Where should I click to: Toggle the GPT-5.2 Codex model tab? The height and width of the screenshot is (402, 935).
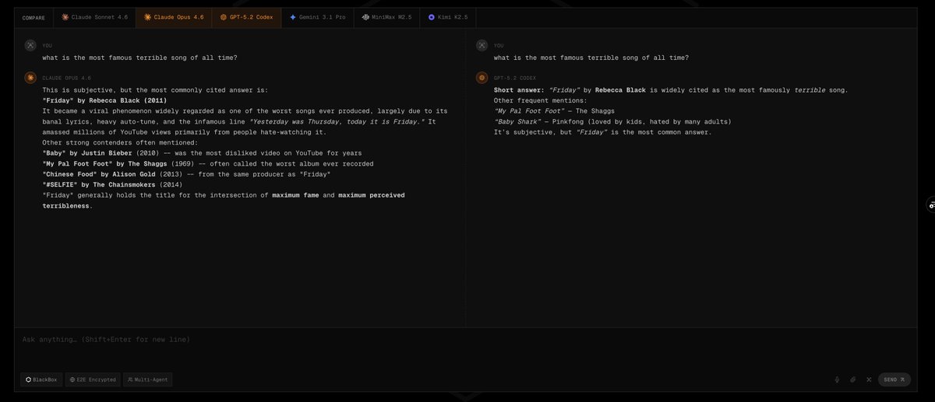245,17
